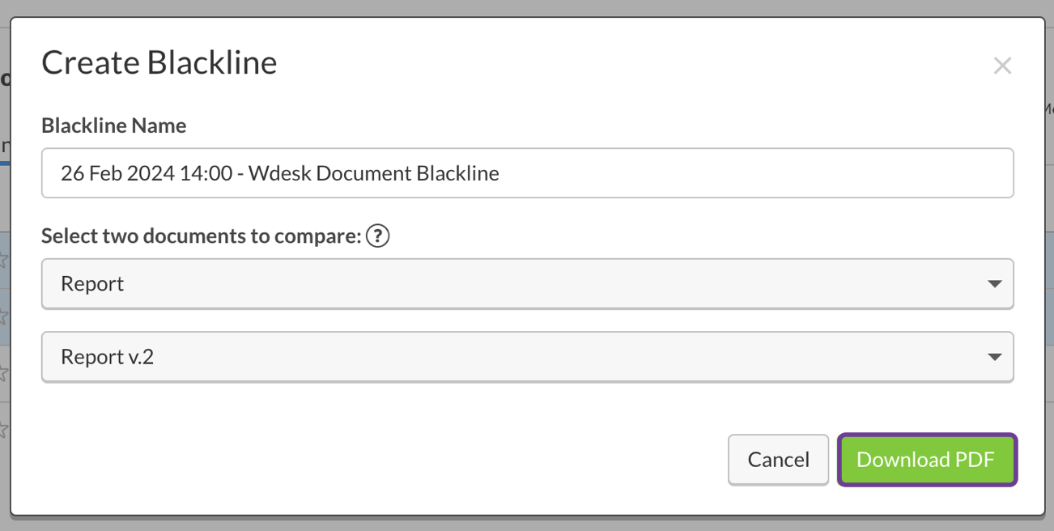Screen dimensions: 1054x531
Task: Dismiss the dialog with the X icon
Action: pos(1002,66)
